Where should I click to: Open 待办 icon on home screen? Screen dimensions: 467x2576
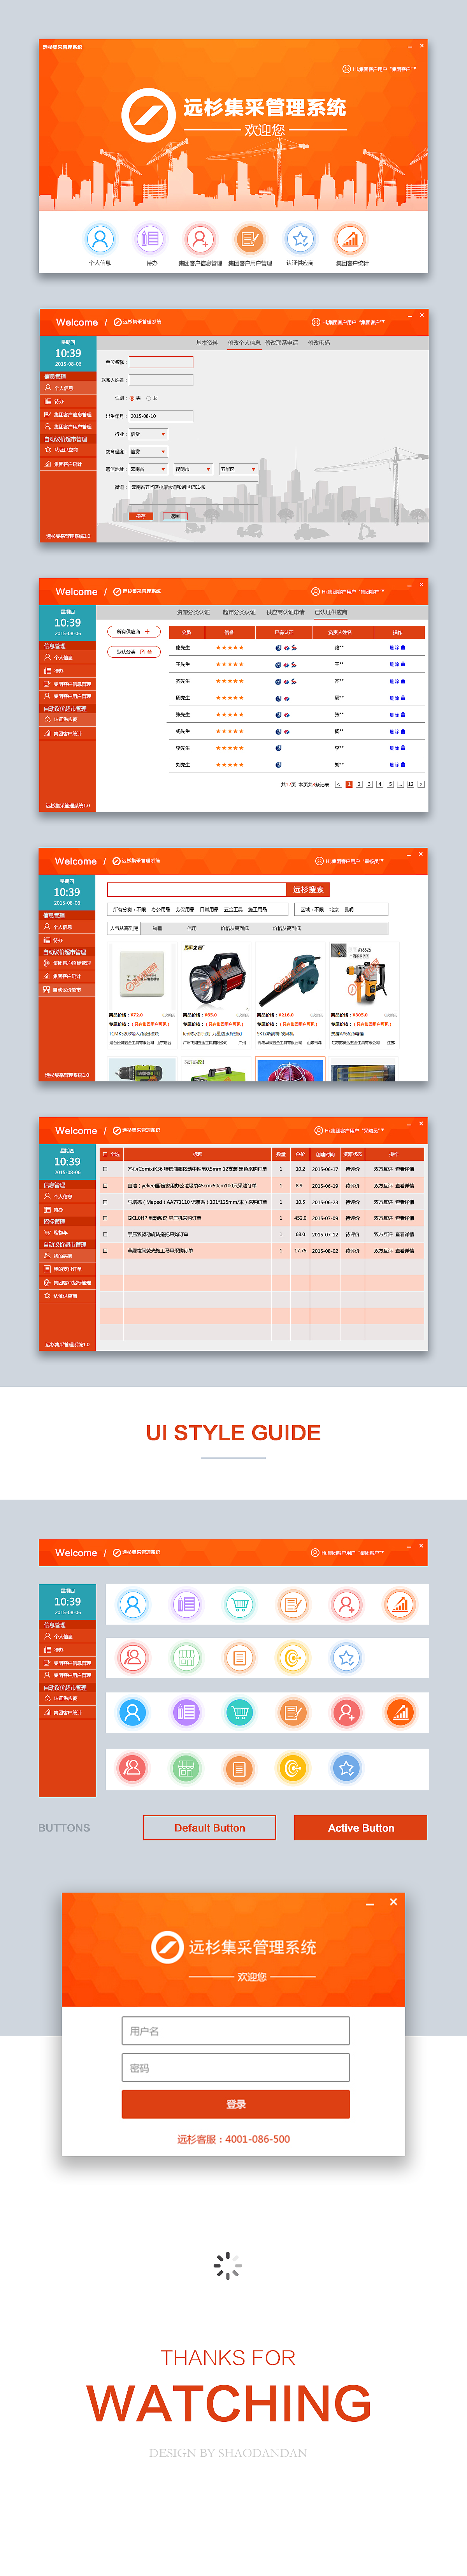pos(150,239)
